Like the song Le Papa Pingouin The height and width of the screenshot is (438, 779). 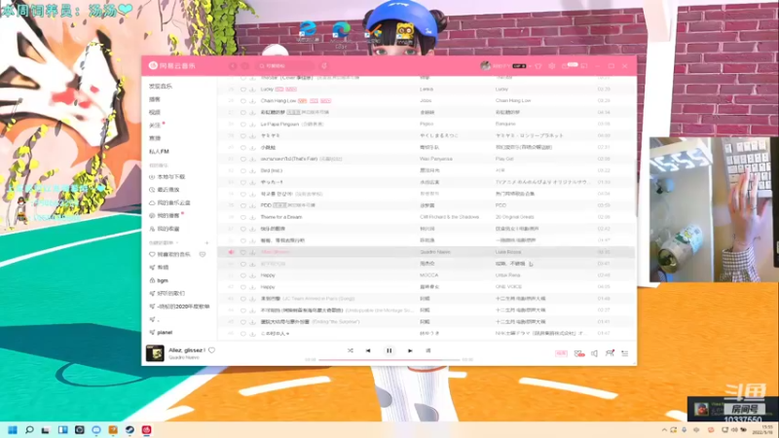(x=242, y=125)
